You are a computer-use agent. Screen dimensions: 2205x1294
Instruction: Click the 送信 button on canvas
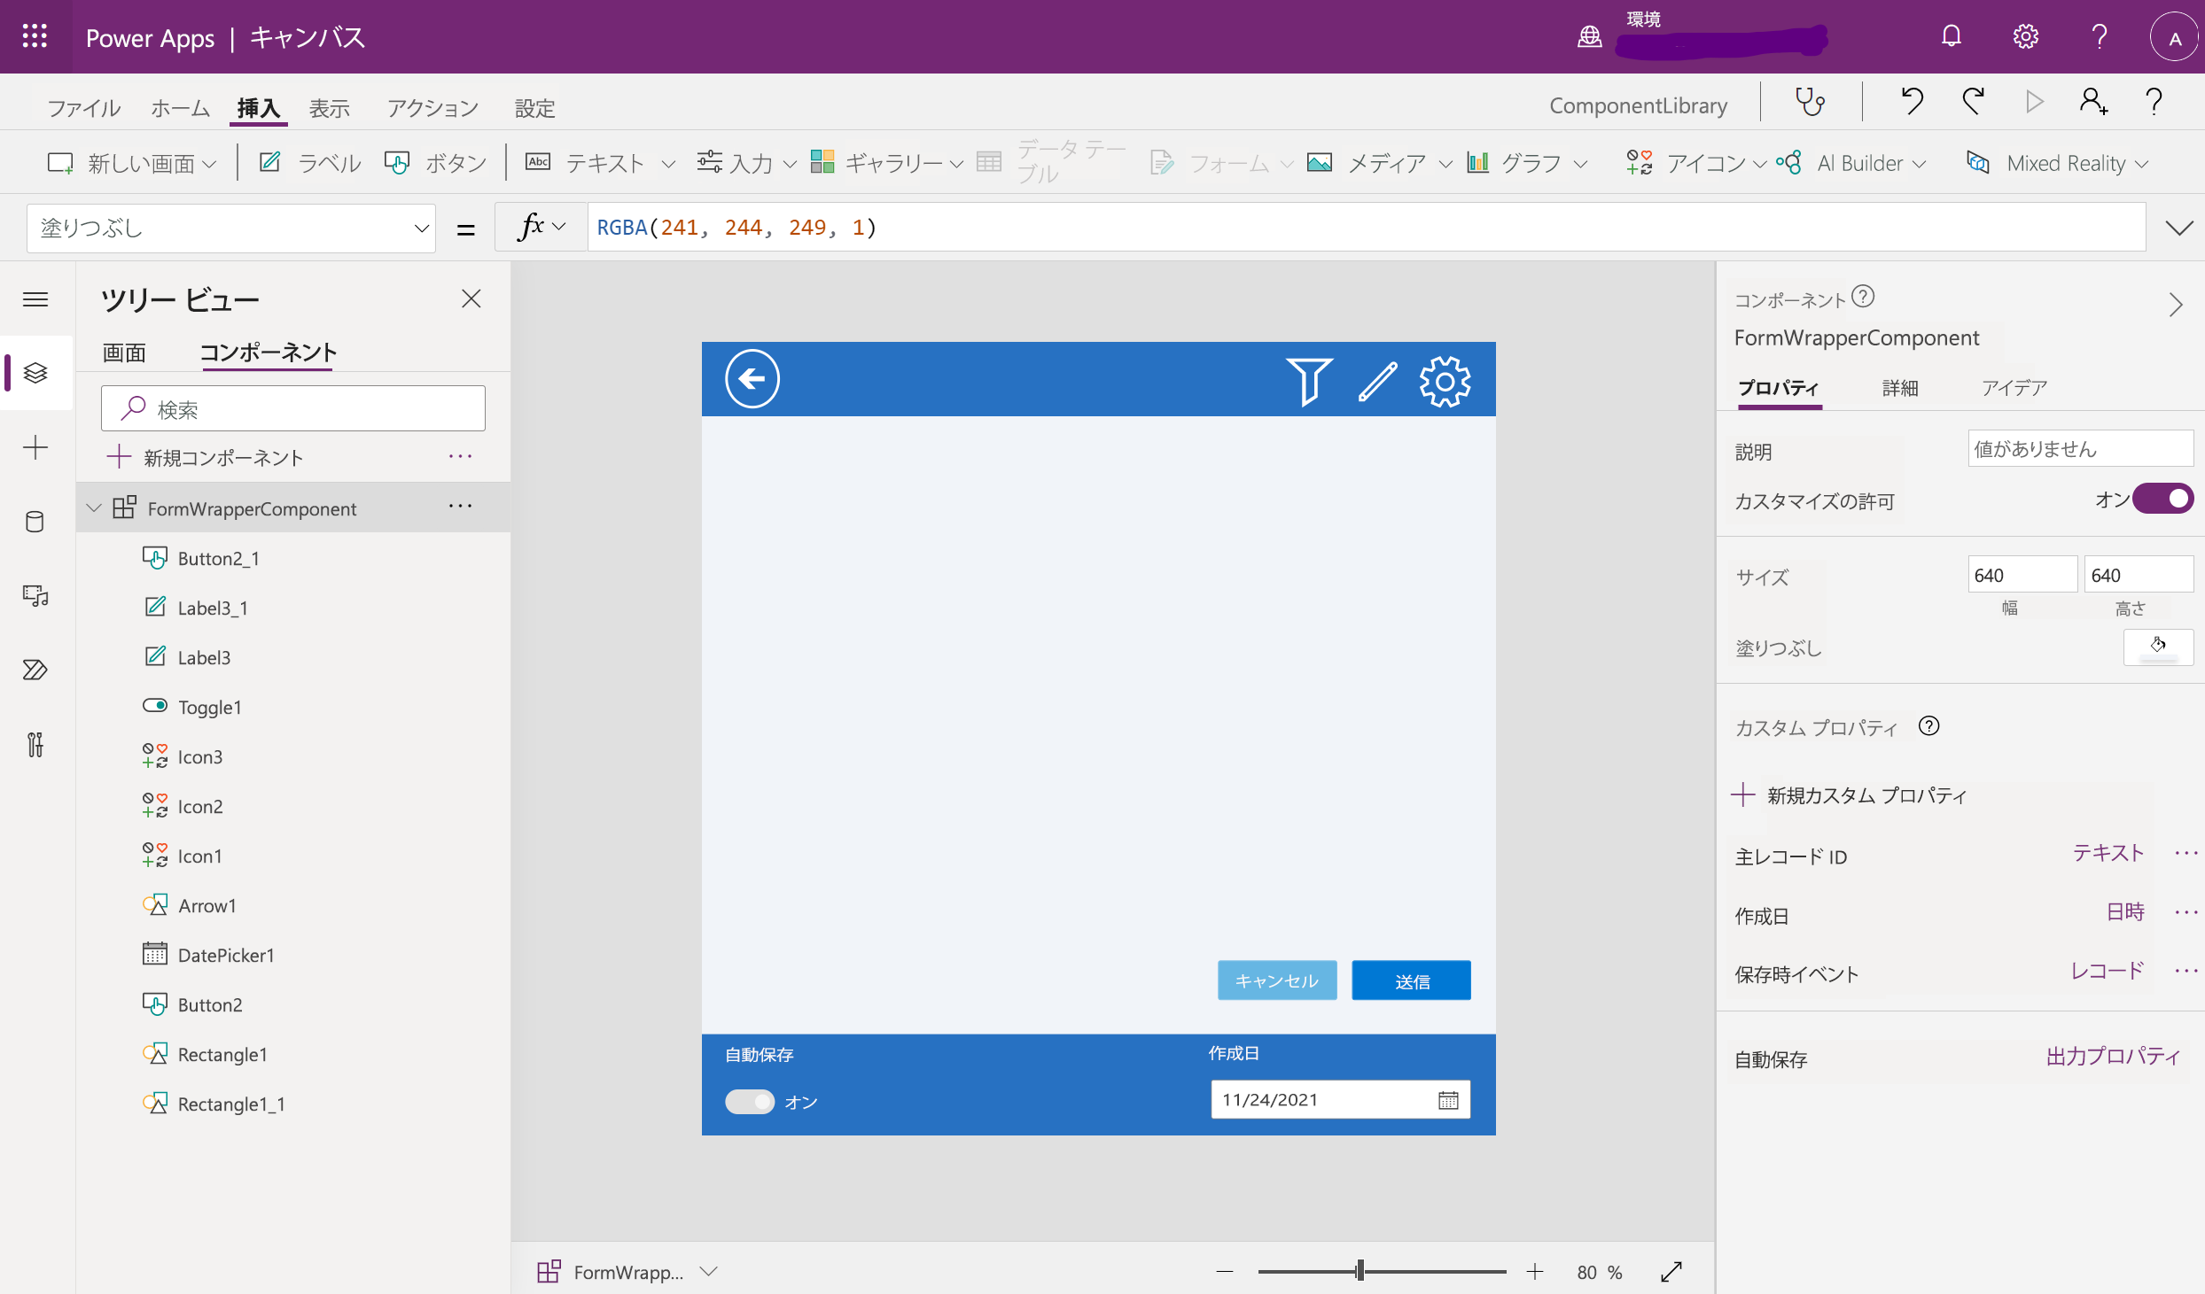click(x=1412, y=980)
